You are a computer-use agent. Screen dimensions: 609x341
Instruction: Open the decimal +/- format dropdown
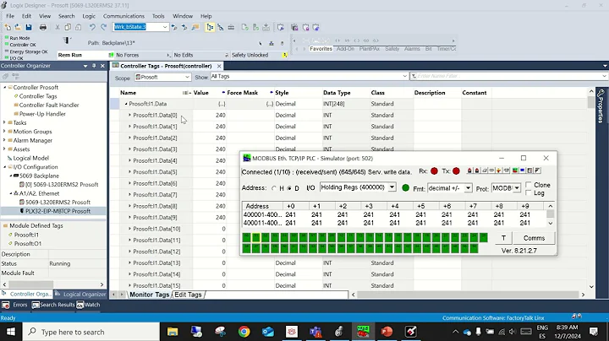point(468,188)
